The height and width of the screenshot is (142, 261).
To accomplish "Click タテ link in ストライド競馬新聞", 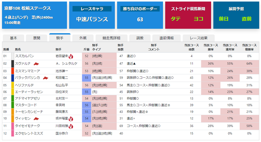I will pos(176,19).
